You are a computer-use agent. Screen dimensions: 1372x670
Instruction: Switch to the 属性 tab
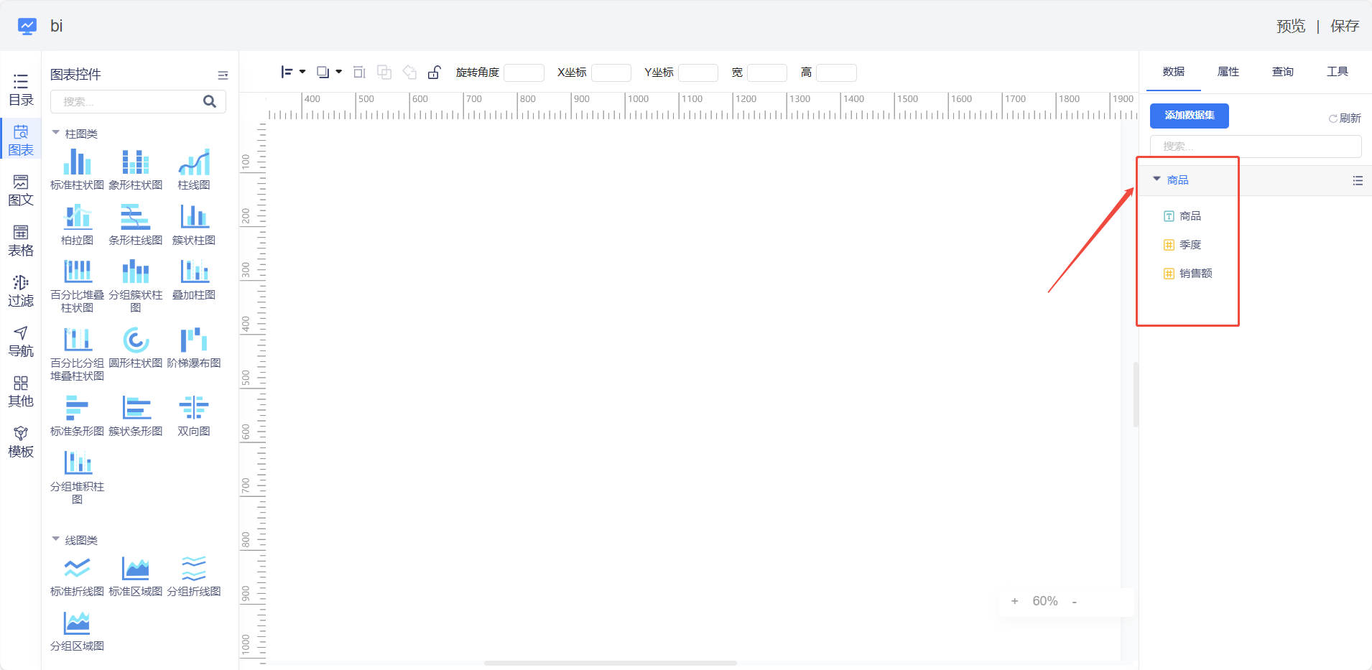pyautogui.click(x=1228, y=72)
